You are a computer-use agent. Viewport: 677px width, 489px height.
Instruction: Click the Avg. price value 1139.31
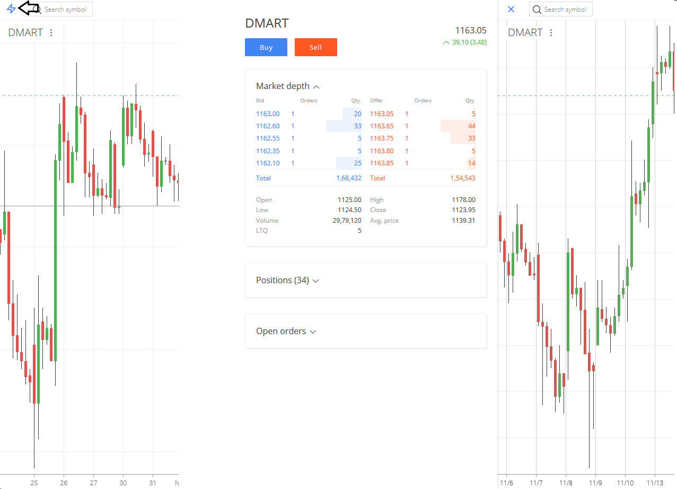coord(464,221)
